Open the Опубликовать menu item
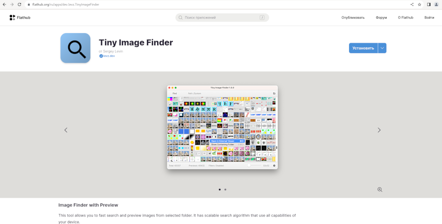The image size is (442, 224). (x=353, y=18)
